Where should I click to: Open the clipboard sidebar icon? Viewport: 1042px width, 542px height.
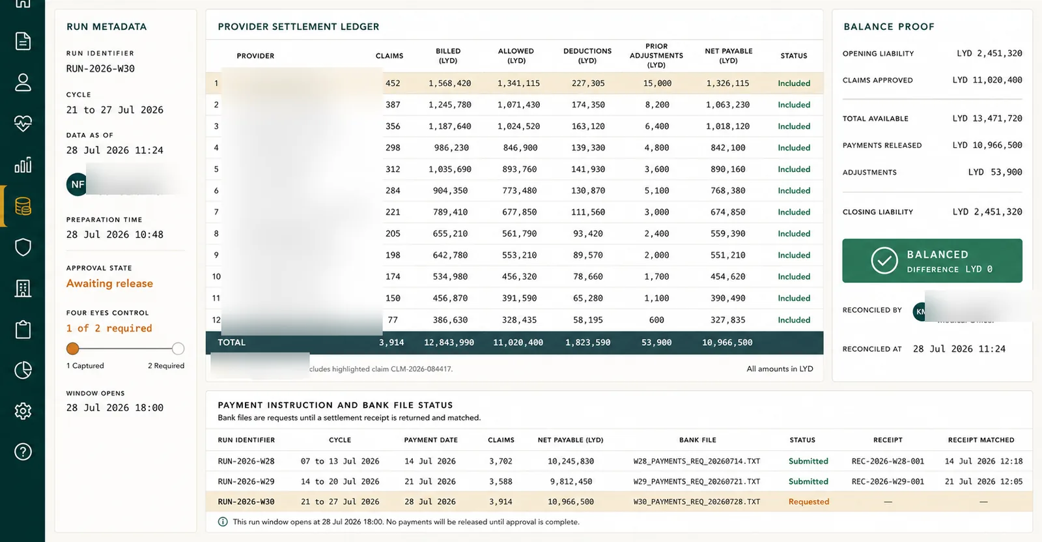[x=23, y=330]
